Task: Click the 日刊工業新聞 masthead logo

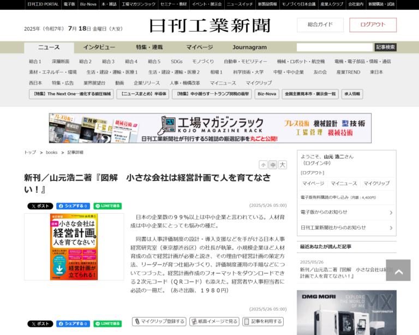Action: pos(209,26)
